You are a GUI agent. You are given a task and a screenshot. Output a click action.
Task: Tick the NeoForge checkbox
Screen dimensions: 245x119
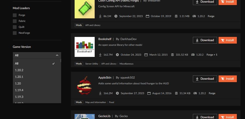pyautogui.click(x=14, y=33)
